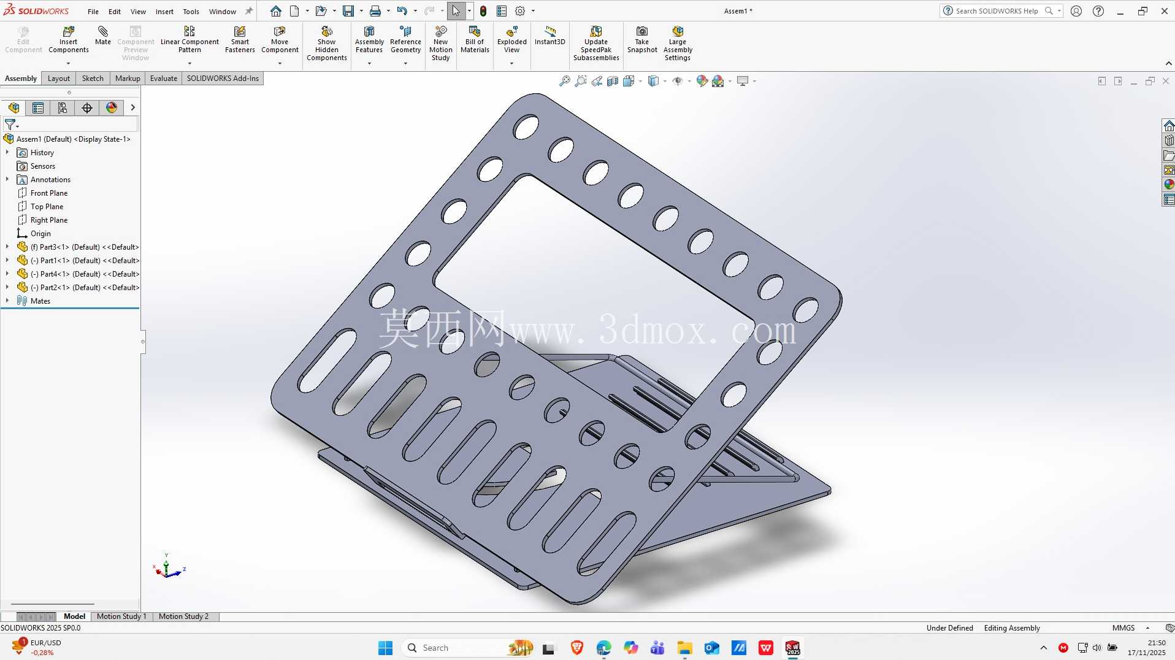Click the Insert Components tool
Viewport: 1175px width, 660px height.
69,39
